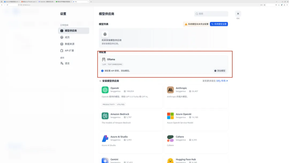Click the Language translate icon

[62, 63]
